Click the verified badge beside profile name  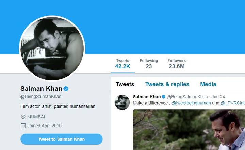pyautogui.click(x=66, y=89)
